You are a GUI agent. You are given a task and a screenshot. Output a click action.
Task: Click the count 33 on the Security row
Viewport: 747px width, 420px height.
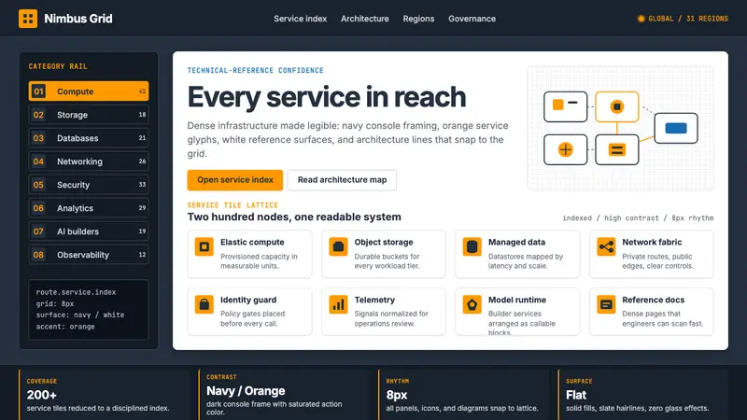[142, 184]
